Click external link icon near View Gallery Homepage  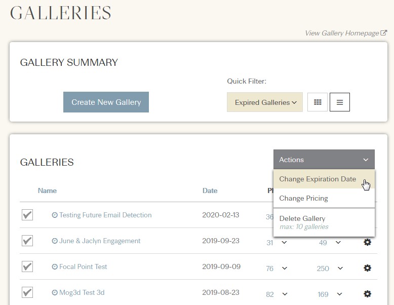click(383, 33)
